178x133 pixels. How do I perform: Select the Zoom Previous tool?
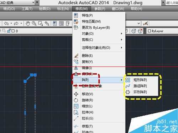[x=47, y=23]
